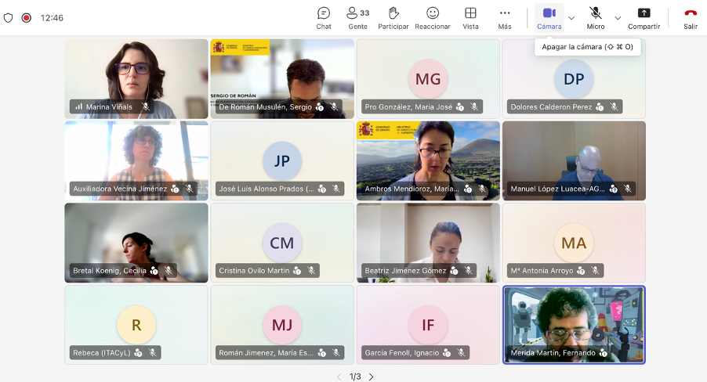Click the red recording indicator icon
Image resolution: width=707 pixels, height=382 pixels.
(x=26, y=18)
